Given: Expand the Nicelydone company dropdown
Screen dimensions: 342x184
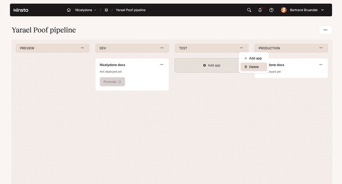Looking at the screenshot, I should (86, 10).
